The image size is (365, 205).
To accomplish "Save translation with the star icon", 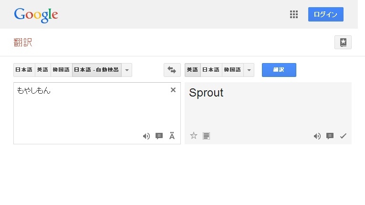I will [194, 136].
